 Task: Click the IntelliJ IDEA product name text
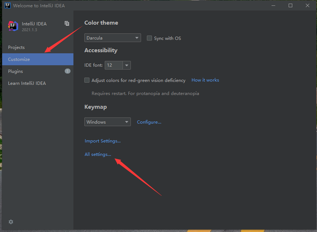(34, 24)
